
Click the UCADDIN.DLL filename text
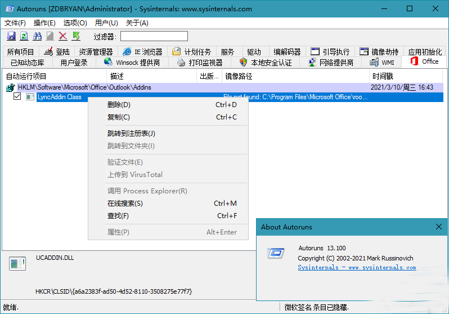point(55,258)
